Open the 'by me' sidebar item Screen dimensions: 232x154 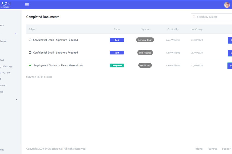[3, 41]
